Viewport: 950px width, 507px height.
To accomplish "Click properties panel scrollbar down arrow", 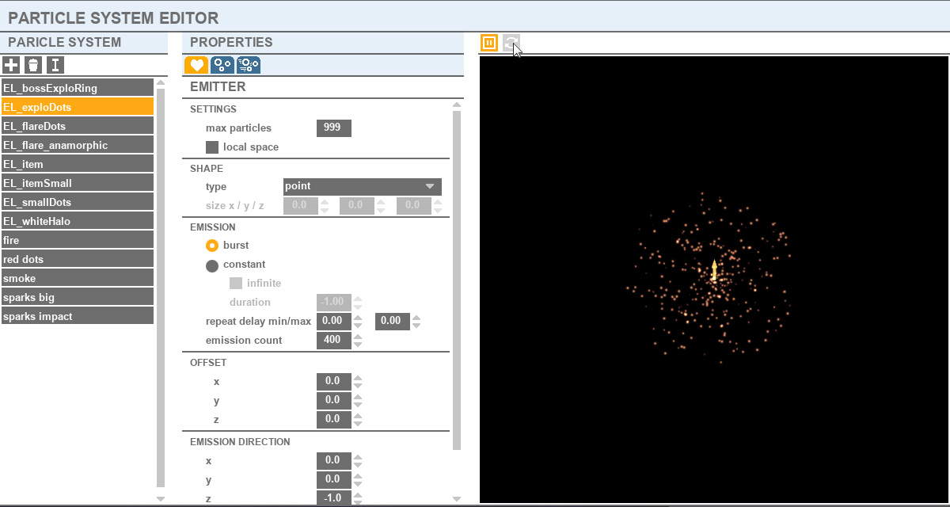I will pyautogui.click(x=456, y=498).
